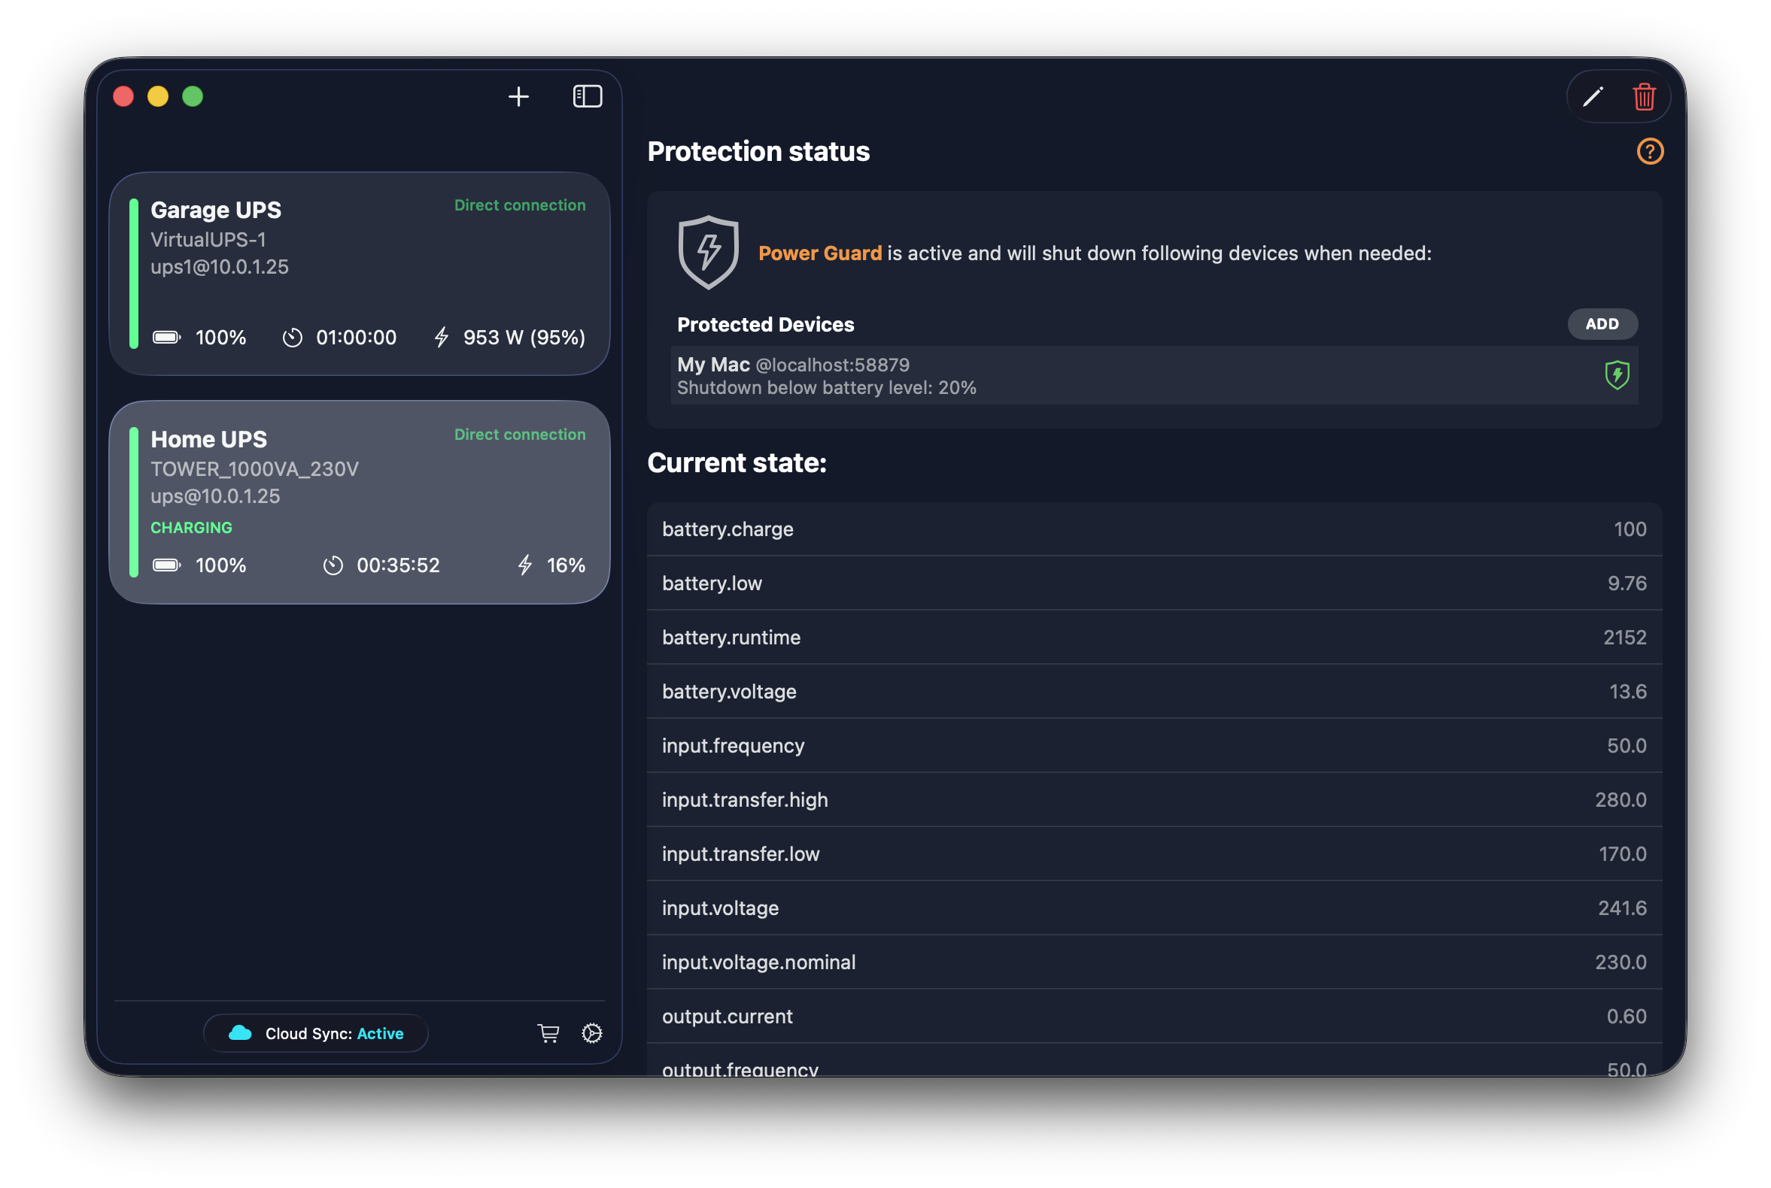Click Direct connection label on Home UPS

tap(520, 435)
